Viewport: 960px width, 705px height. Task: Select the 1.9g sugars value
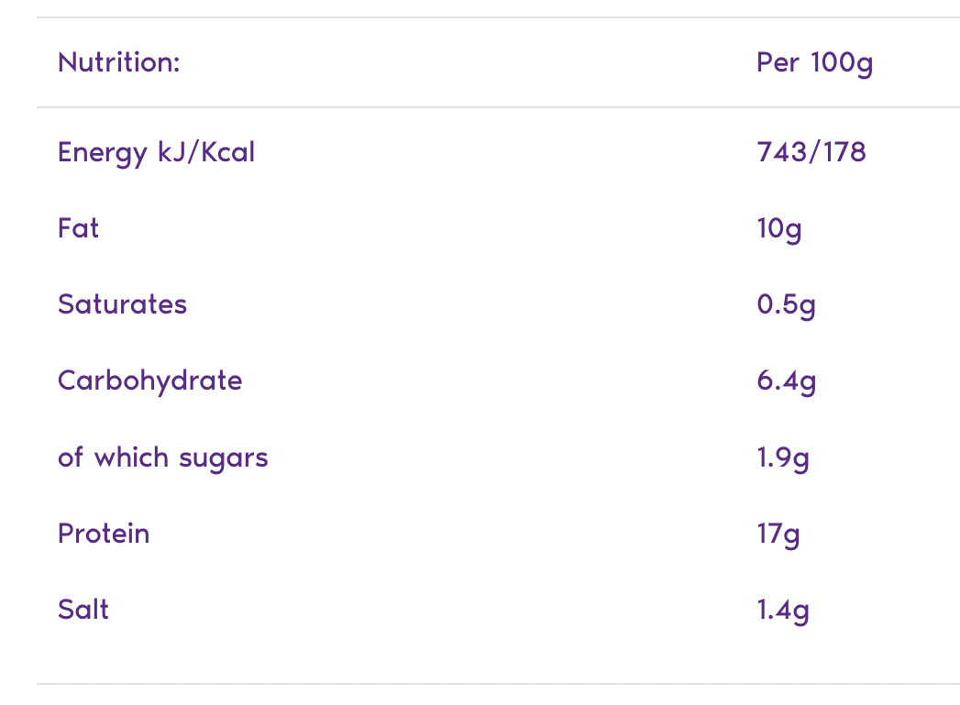783,457
